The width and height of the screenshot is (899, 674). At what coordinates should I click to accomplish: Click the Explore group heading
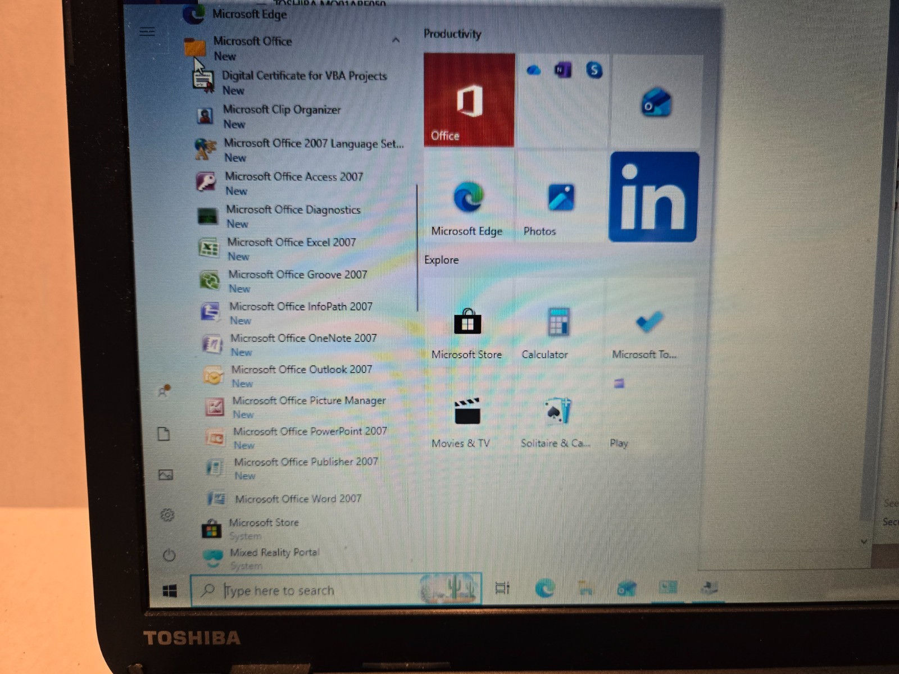441,259
